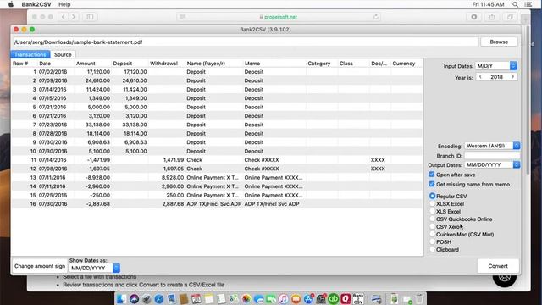Image resolution: width=542 pixels, height=305 pixels.
Task: Open the Input Dates dropdown
Action: tap(496, 66)
